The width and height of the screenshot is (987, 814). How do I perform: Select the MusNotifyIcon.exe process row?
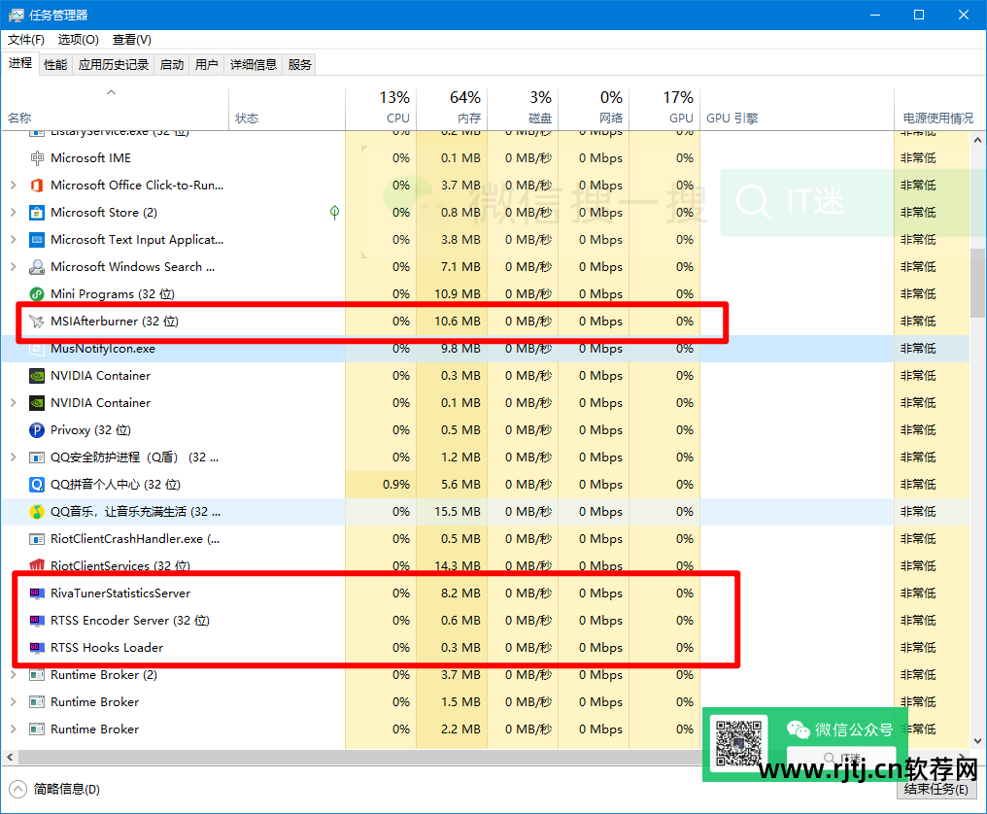click(486, 349)
